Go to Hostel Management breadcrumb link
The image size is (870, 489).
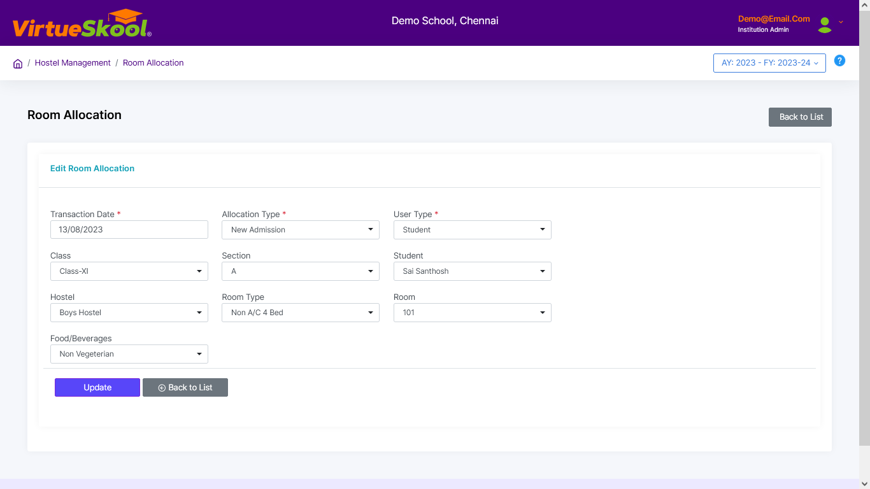click(73, 63)
